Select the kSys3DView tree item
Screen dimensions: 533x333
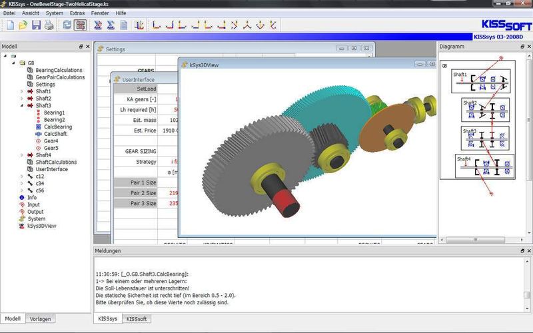tap(41, 226)
